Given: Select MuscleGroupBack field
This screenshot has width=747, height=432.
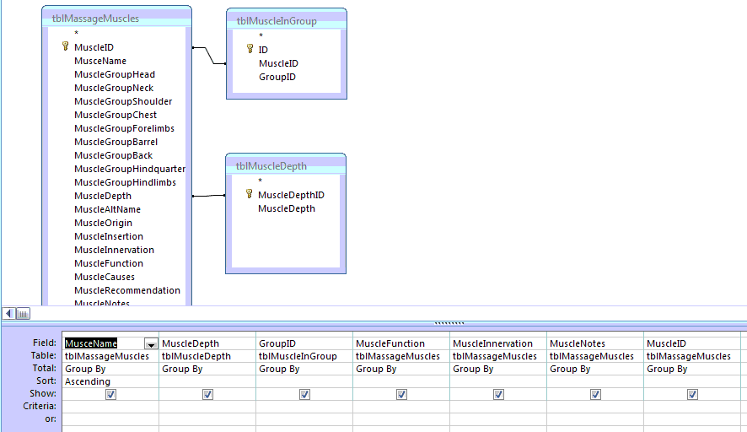Looking at the screenshot, I should click(113, 155).
